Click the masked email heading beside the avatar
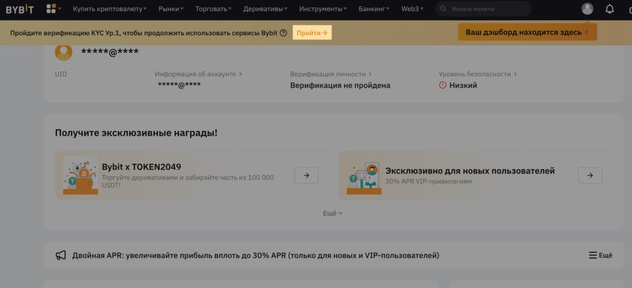The image size is (632, 288). click(110, 52)
